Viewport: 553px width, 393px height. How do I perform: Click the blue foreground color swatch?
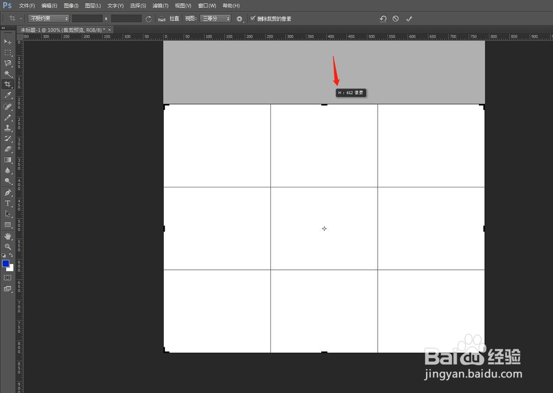click(7, 264)
